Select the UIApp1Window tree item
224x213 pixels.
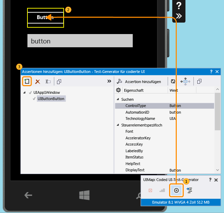[47, 92]
